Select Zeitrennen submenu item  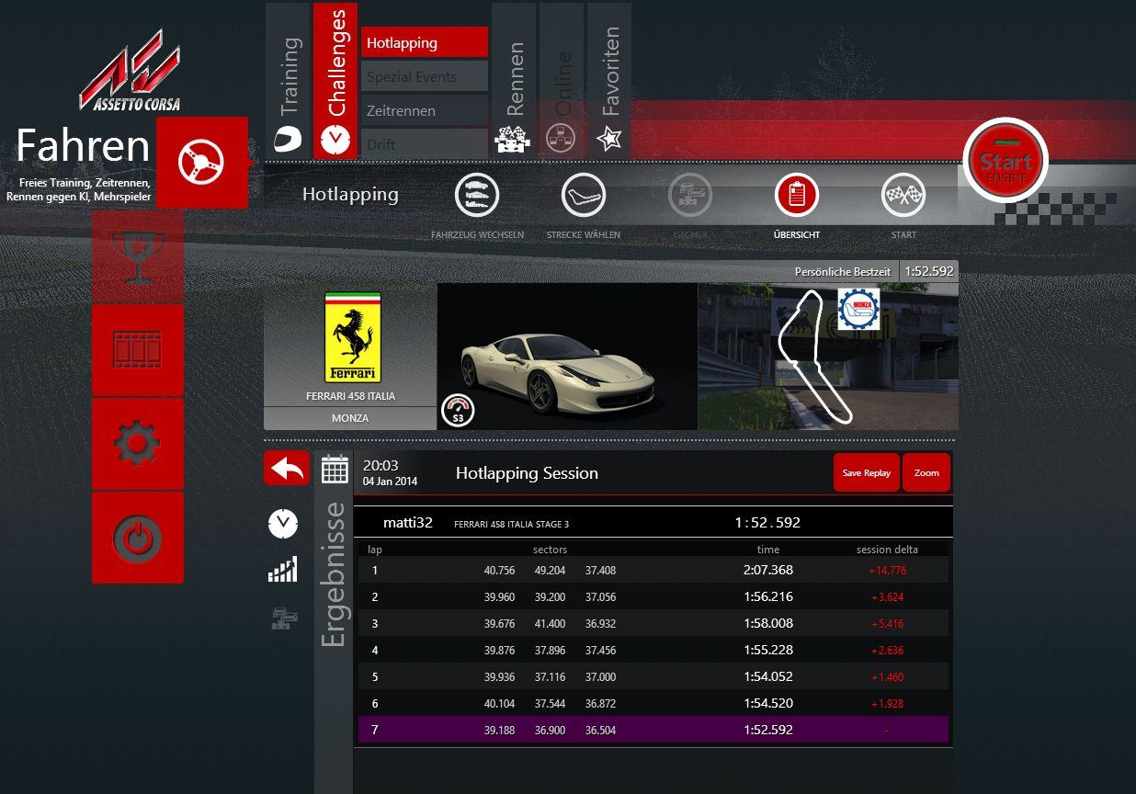(424, 110)
